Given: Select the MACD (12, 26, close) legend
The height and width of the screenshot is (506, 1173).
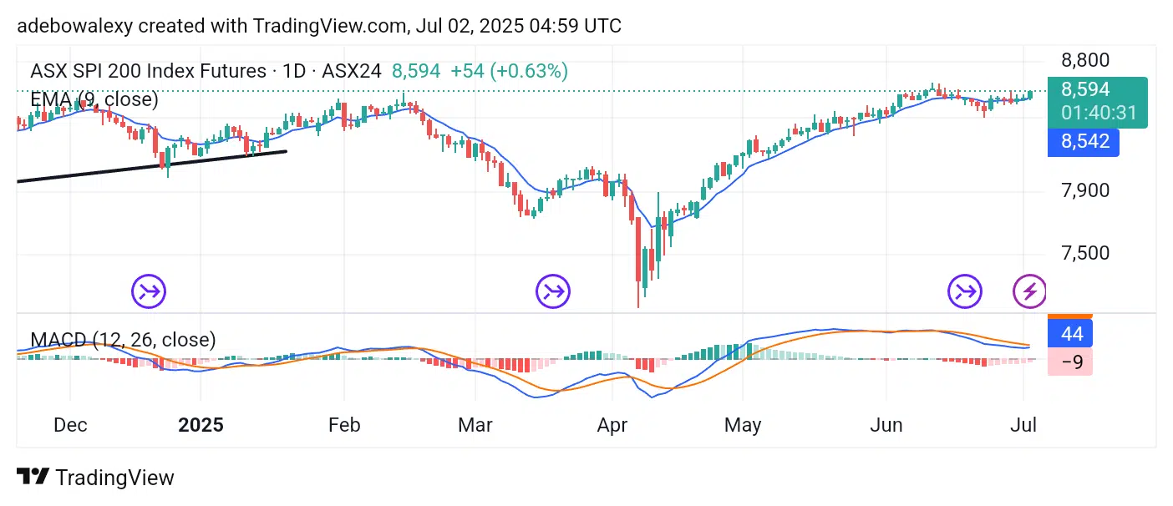Looking at the screenshot, I should click(x=123, y=340).
